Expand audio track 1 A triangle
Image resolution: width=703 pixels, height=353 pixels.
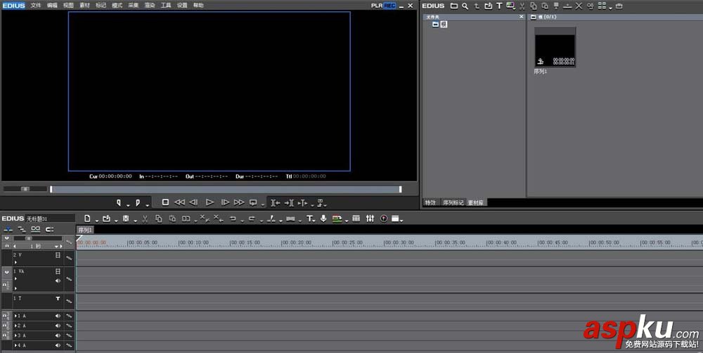click(x=15, y=316)
